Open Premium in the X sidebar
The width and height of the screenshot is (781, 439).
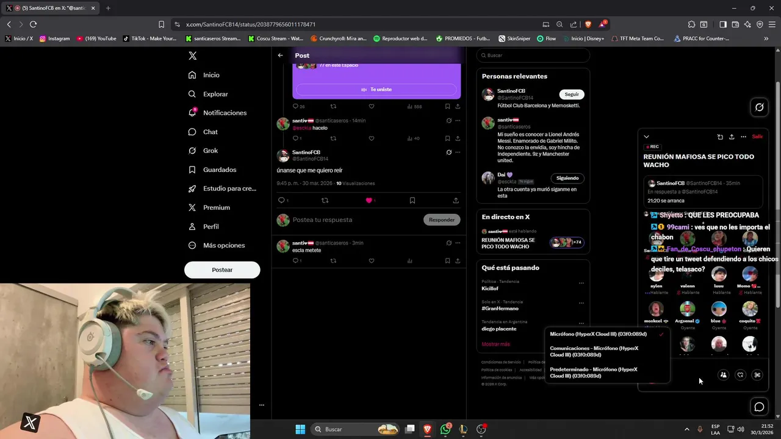pyautogui.click(x=209, y=207)
